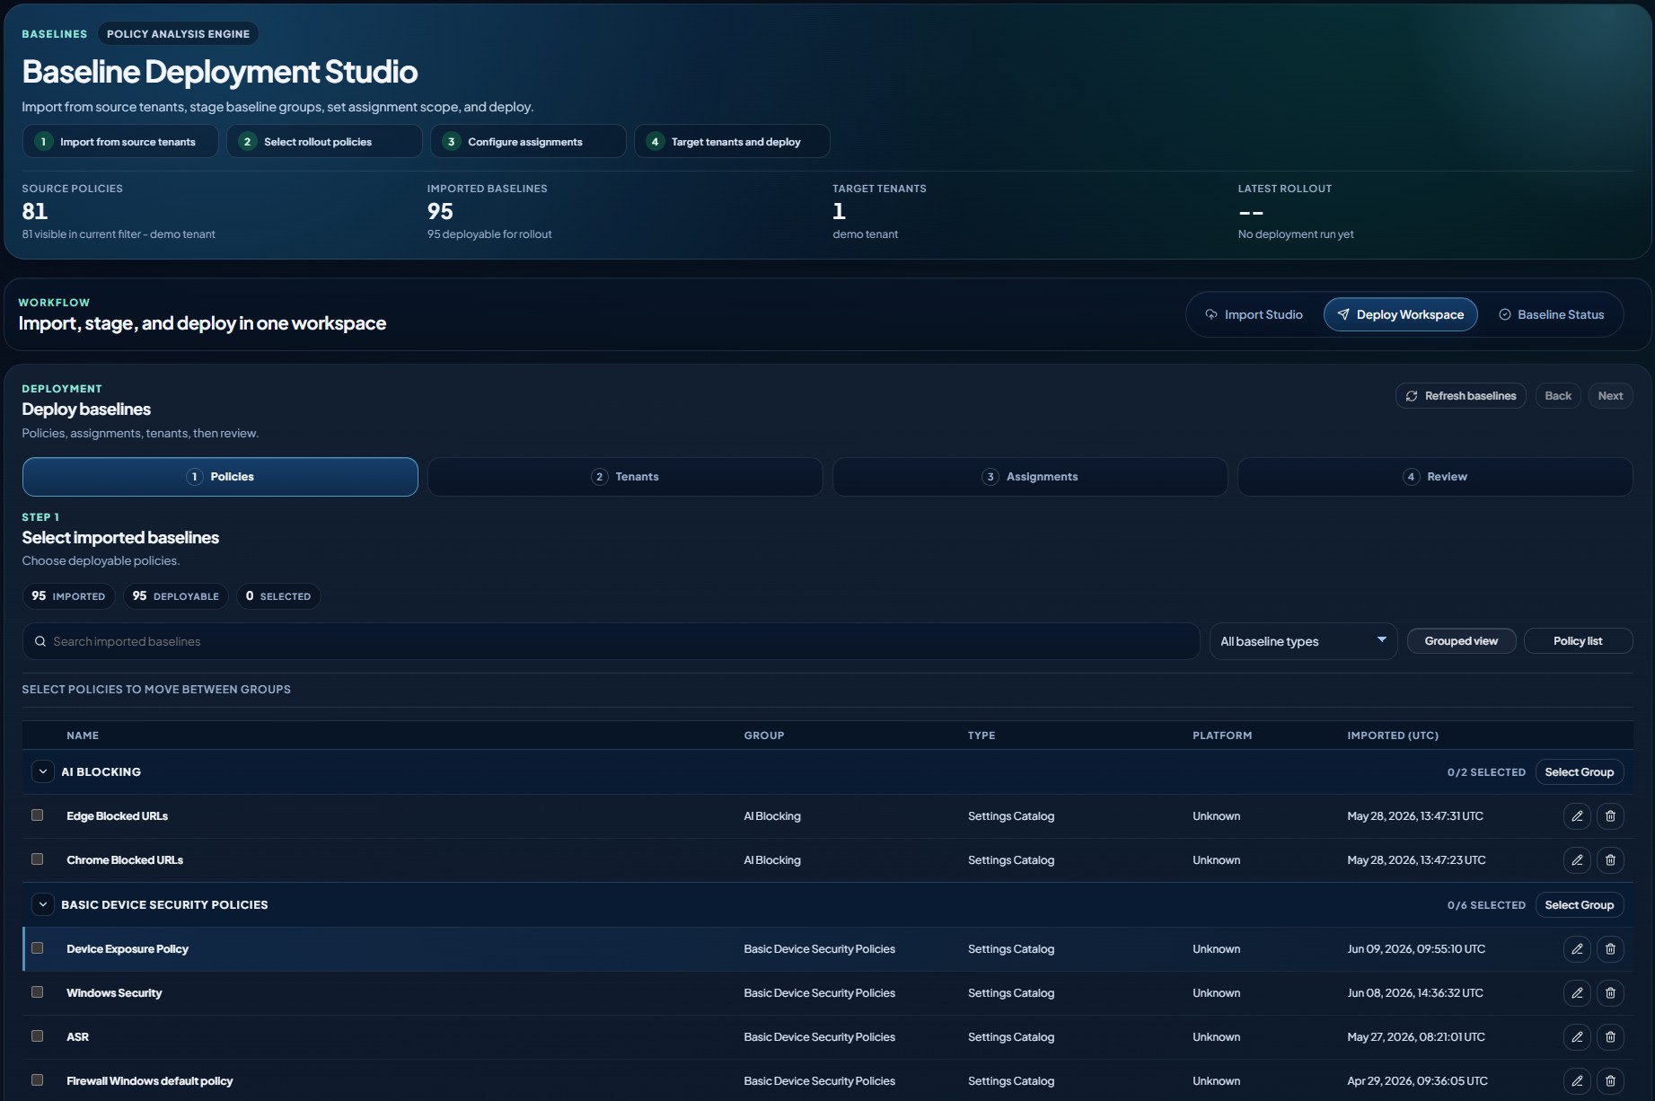Click the Policy Analysis Engine badge
This screenshot has height=1101, width=1655.
[x=178, y=34]
